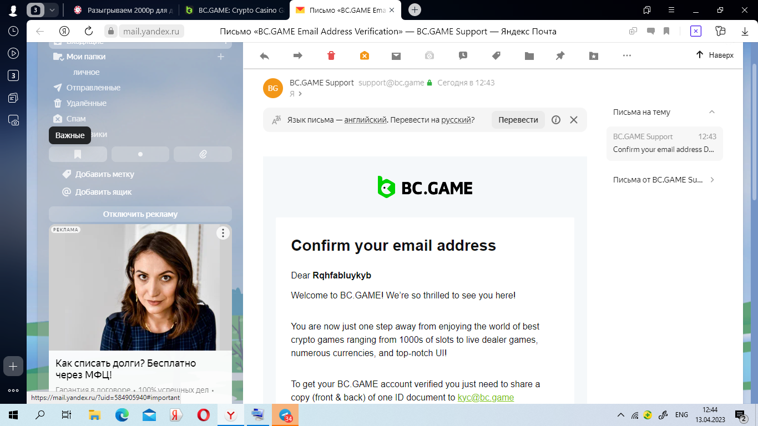Viewport: 758px width, 426px height.
Task: Open the BC.GAME Support 12:43 thread message
Action: pos(665,144)
